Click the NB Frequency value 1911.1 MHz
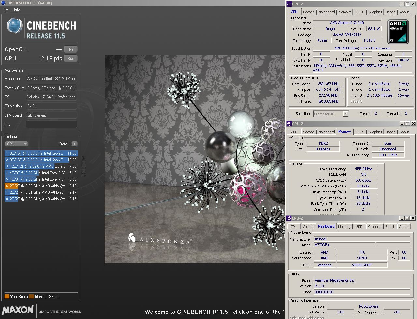This screenshot has height=319, width=417. 388,155
